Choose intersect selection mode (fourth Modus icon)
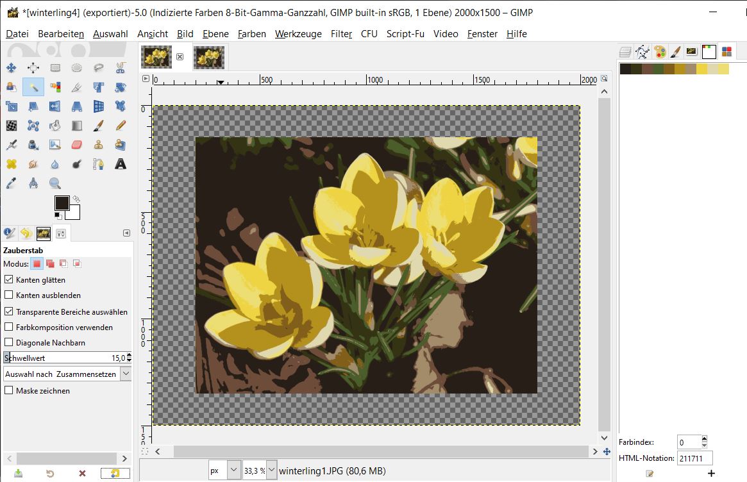This screenshot has height=482, width=747. tap(77, 263)
